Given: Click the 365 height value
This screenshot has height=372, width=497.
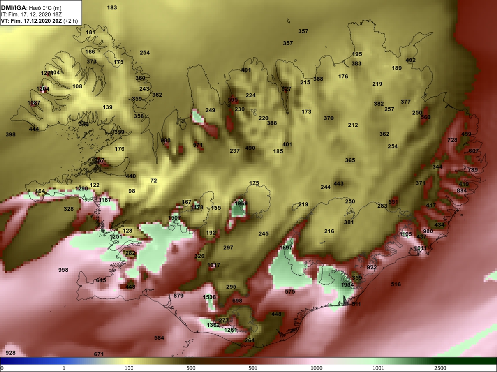Looking at the screenshot, I should 350,160.
